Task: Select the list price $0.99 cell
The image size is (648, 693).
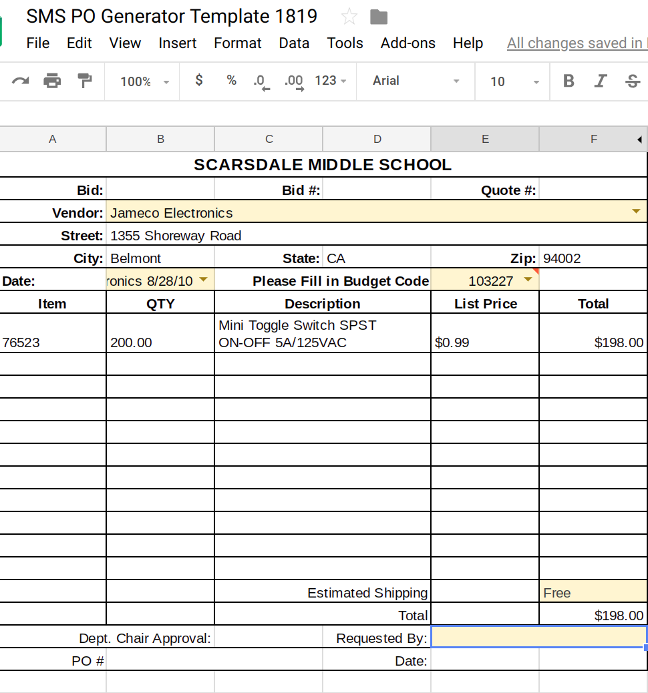Action: click(x=485, y=333)
